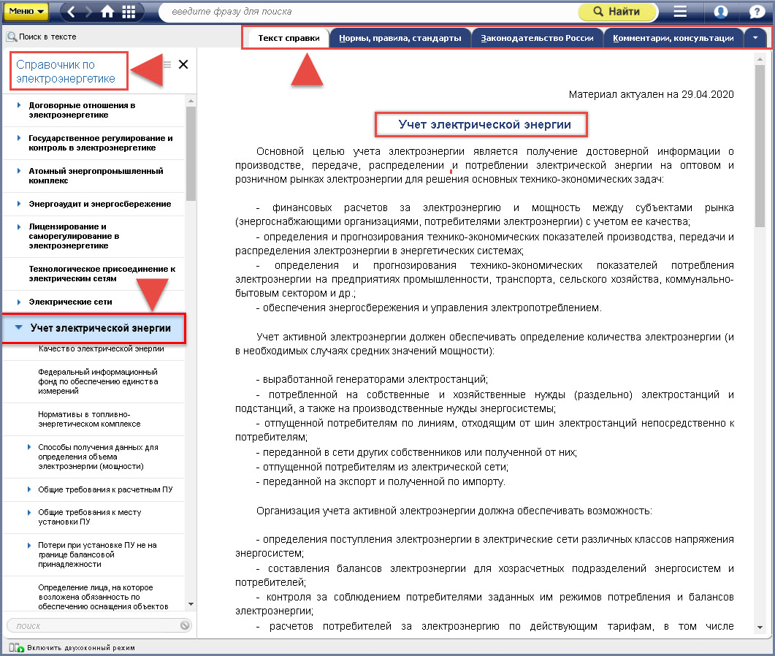
Task: Expand 'Энергоаудит и энергосбережение' node
Action: pos(19,204)
